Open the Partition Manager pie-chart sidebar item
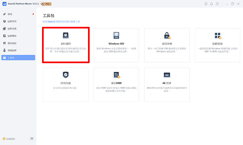 click(18, 21)
